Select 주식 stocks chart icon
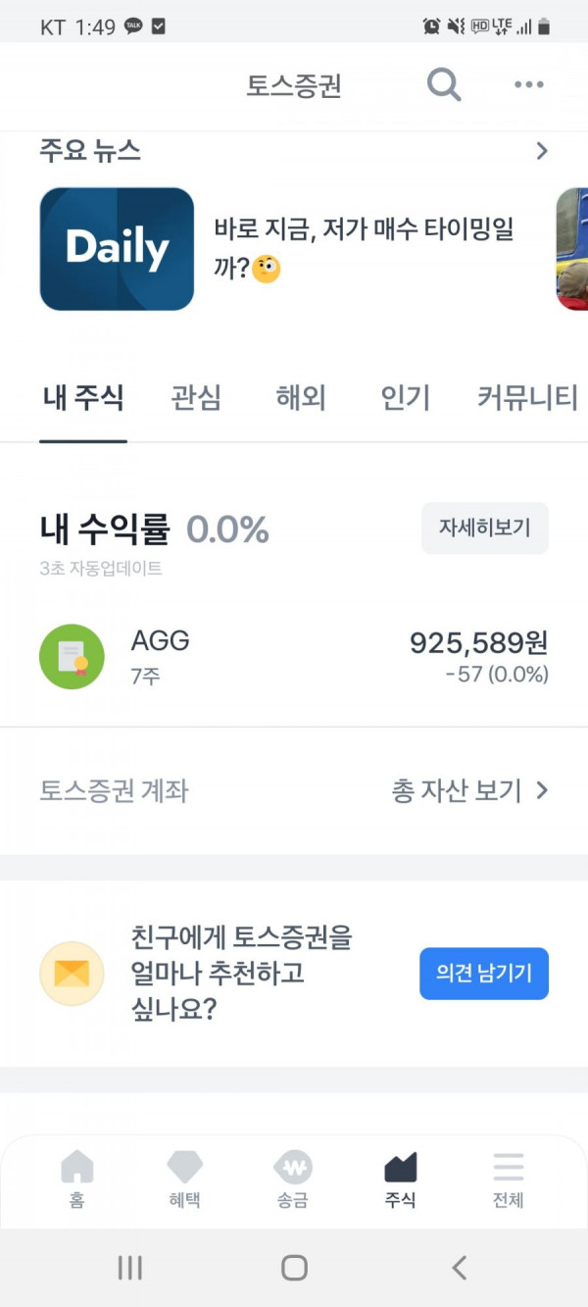The height and width of the screenshot is (1307, 588). [x=400, y=1167]
